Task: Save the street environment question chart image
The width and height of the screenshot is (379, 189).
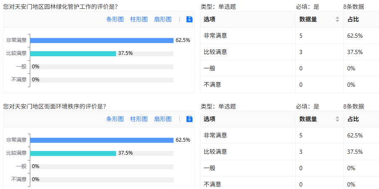Action: pos(189,119)
